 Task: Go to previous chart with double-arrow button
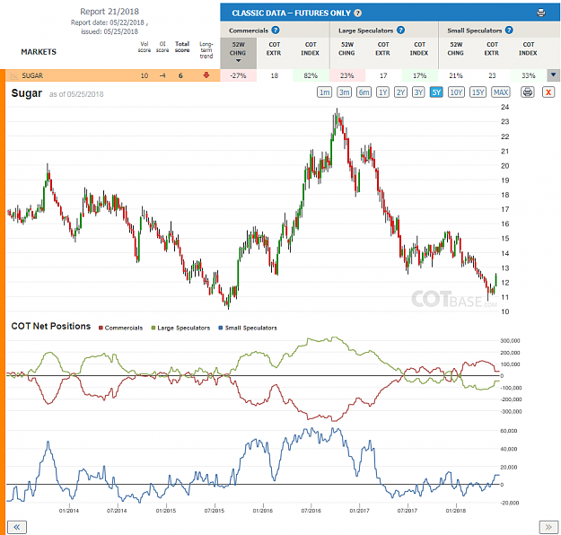point(17,527)
